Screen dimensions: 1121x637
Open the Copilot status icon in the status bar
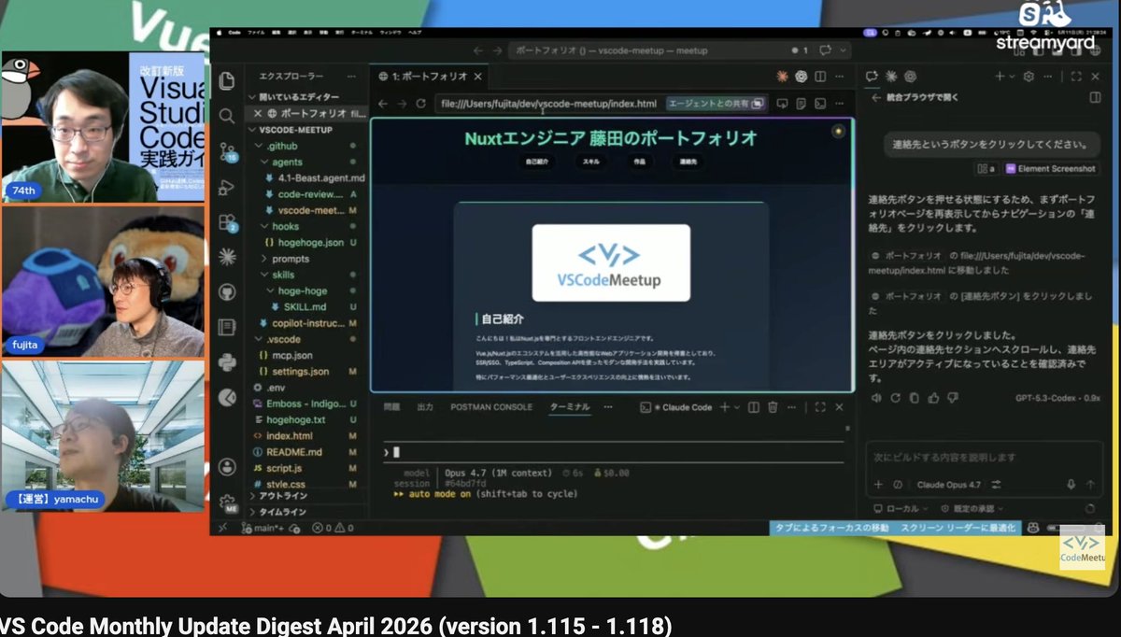click(1033, 528)
